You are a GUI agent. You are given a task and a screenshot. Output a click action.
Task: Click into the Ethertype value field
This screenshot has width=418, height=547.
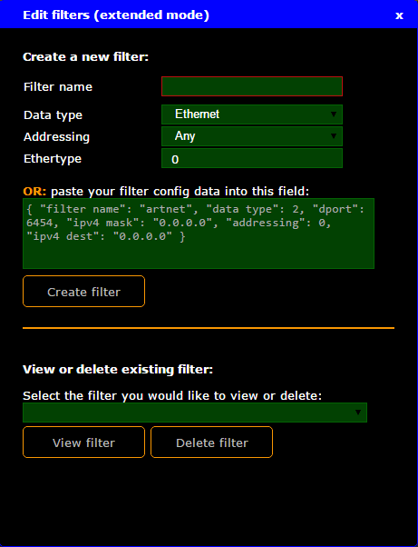252,158
